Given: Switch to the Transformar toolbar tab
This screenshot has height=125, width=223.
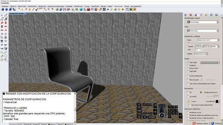Looking at the screenshot, I should click(78, 6).
